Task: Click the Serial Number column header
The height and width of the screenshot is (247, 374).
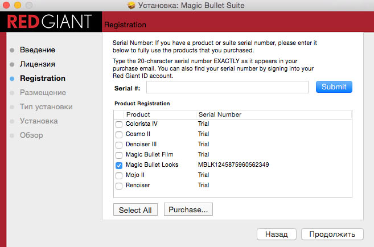Action: [x=220, y=114]
